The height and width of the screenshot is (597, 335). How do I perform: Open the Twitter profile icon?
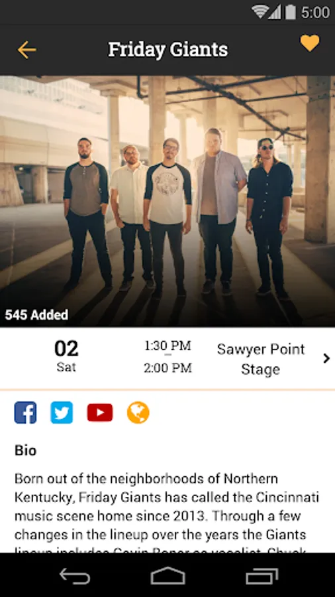click(62, 413)
